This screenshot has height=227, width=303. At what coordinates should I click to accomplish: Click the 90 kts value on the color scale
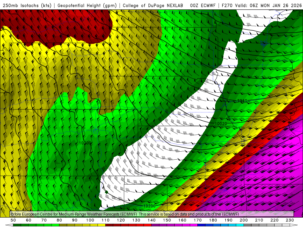tap(75, 220)
